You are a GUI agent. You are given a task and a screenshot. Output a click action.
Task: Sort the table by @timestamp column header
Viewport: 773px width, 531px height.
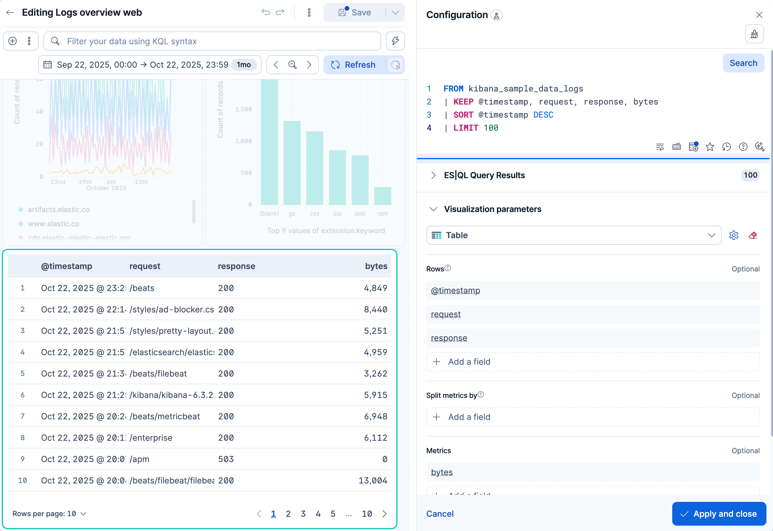coord(67,266)
